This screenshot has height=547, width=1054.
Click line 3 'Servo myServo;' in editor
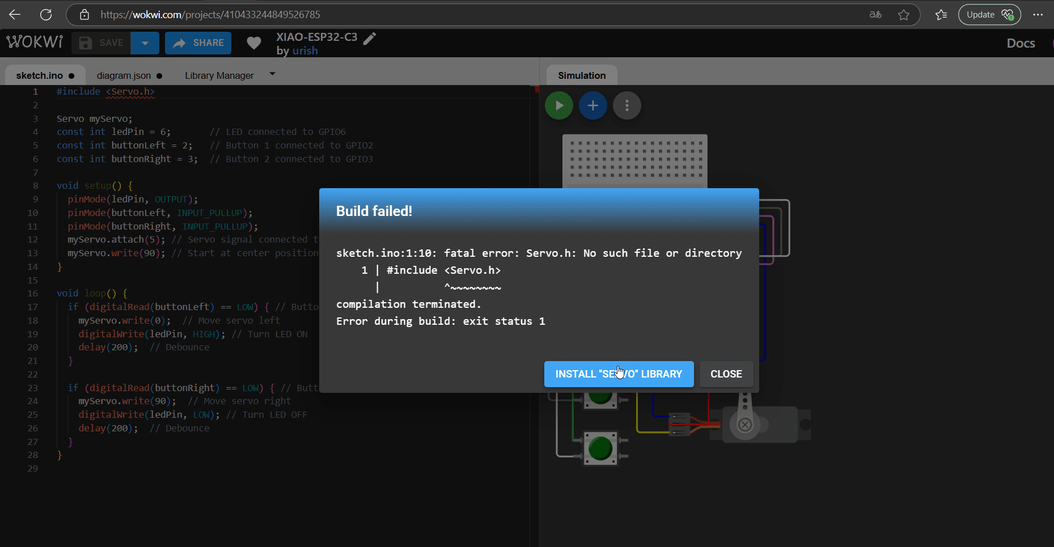coord(94,118)
